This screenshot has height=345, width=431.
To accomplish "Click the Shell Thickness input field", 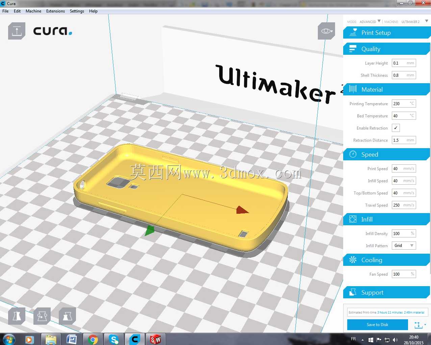I will 404,75.
